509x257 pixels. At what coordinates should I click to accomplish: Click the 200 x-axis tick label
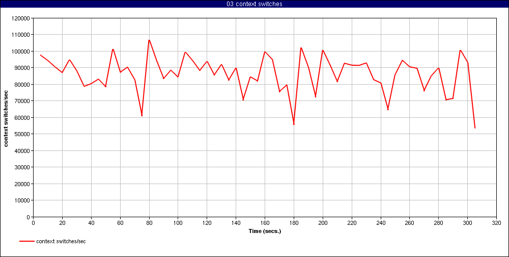[323, 222]
